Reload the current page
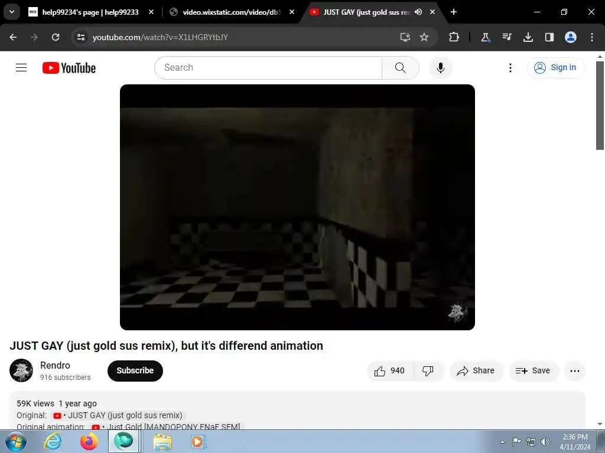The image size is (605, 453). click(56, 37)
